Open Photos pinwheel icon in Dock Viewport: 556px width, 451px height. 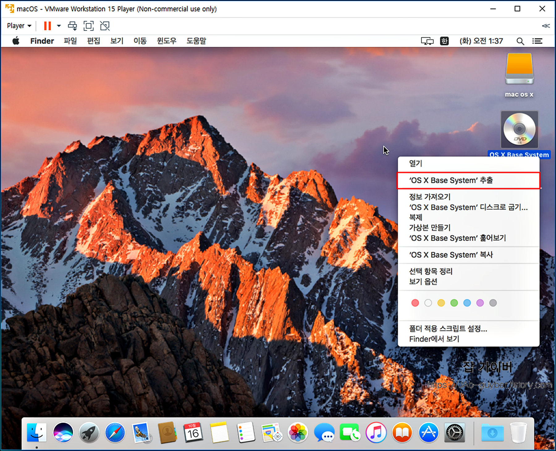coord(298,432)
